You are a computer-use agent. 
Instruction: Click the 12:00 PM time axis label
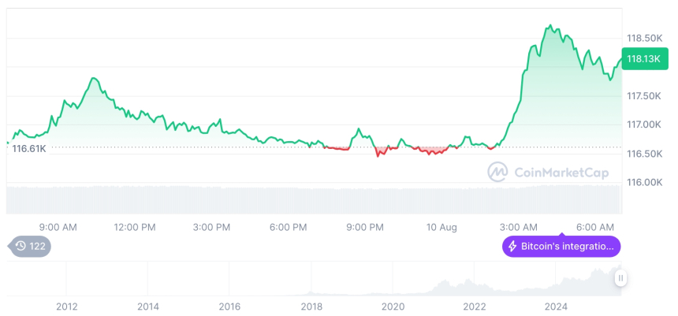tap(135, 228)
